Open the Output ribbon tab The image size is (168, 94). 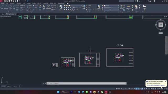click(34, 3)
